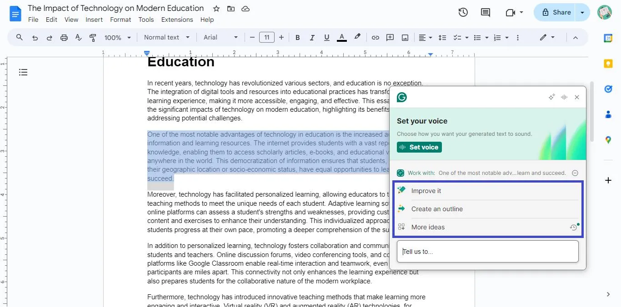This screenshot has width=621, height=307.
Task: Toggle the document outline panel
Action: pos(23,72)
